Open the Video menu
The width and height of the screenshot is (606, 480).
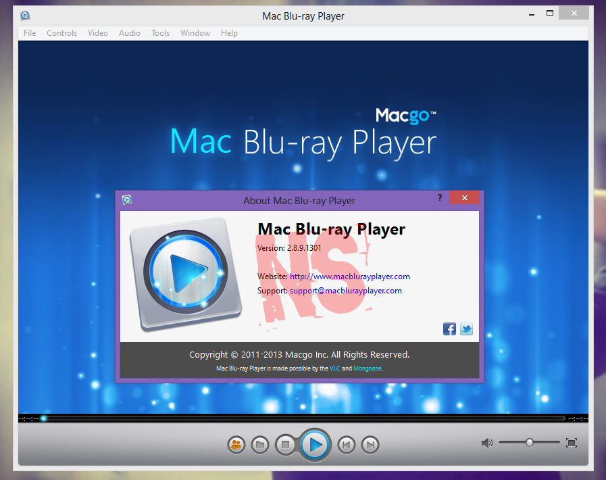98,33
